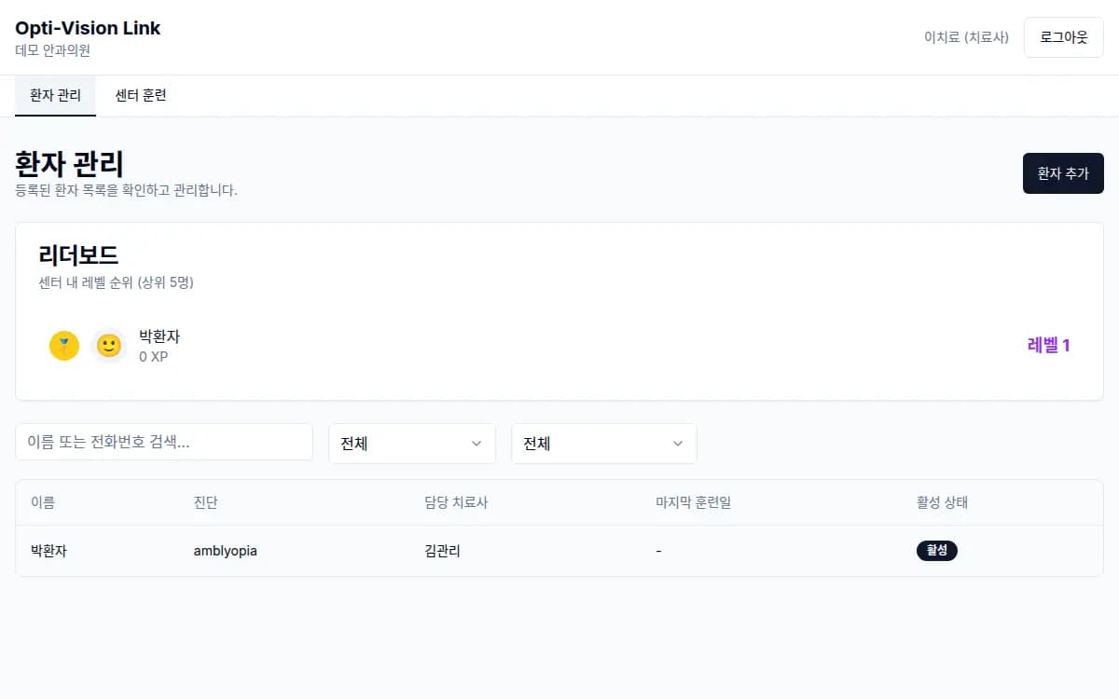Click the 환자 추가 button
Screen dimensions: 1119x699
(1063, 173)
